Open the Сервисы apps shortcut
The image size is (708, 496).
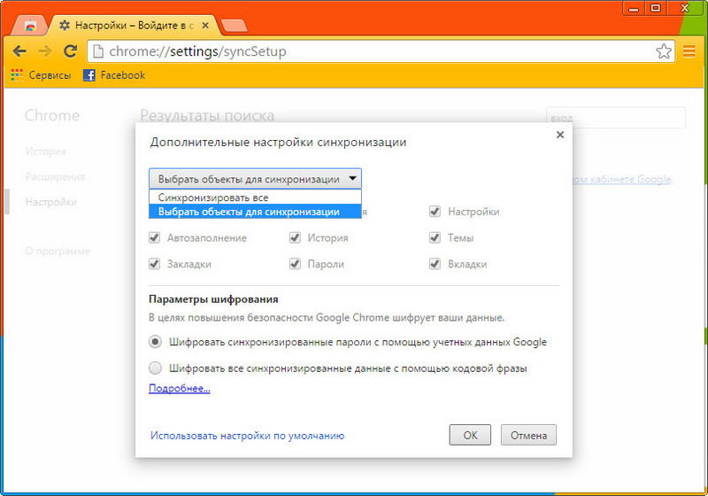[x=41, y=75]
